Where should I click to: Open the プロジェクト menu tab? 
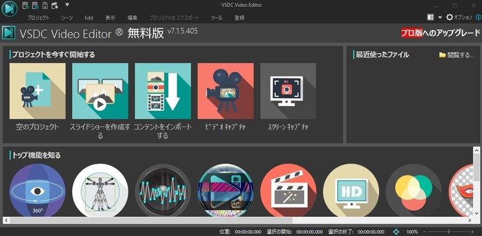(x=38, y=18)
